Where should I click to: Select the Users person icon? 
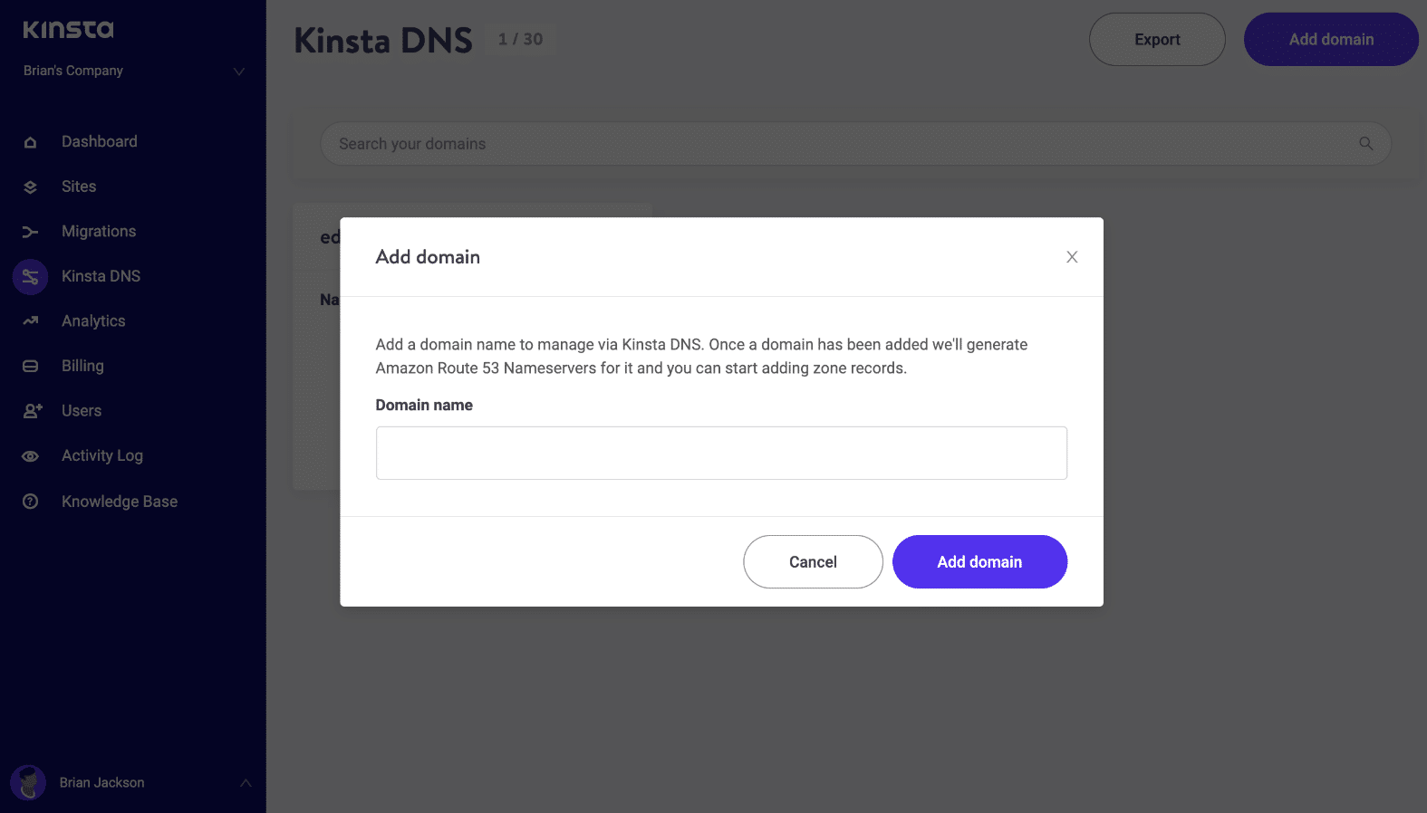30,410
